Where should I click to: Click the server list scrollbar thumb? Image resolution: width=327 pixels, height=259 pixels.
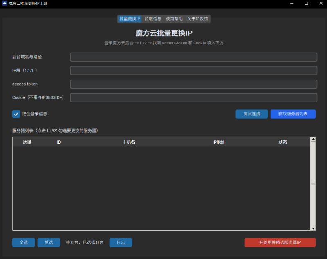click(x=313, y=184)
